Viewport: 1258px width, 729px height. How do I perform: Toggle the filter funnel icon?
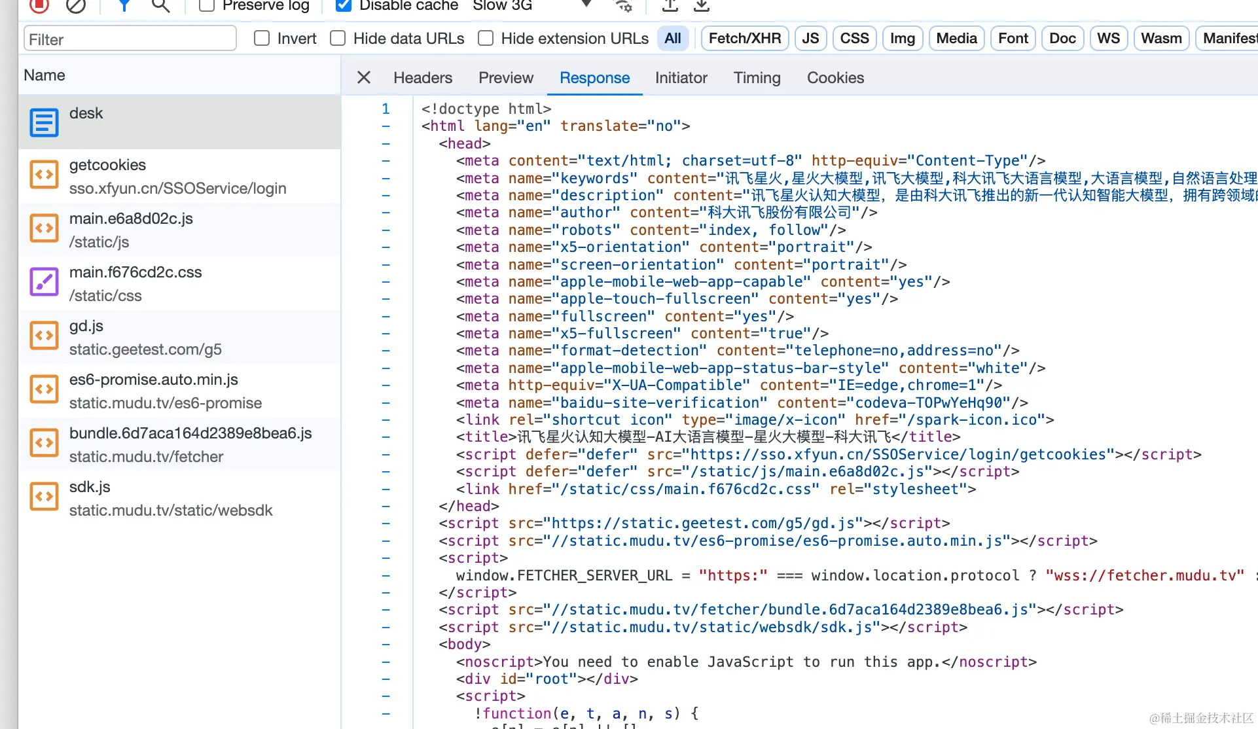tap(124, 5)
